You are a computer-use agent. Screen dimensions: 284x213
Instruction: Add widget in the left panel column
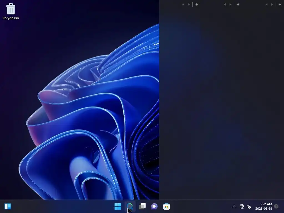197,4
